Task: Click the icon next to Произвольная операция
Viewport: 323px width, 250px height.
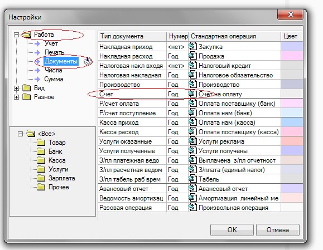Action: pos(192,207)
